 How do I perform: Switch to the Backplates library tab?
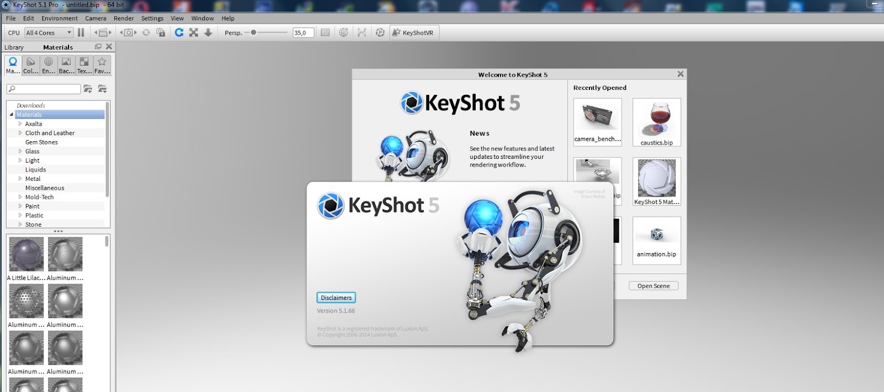pyautogui.click(x=66, y=65)
